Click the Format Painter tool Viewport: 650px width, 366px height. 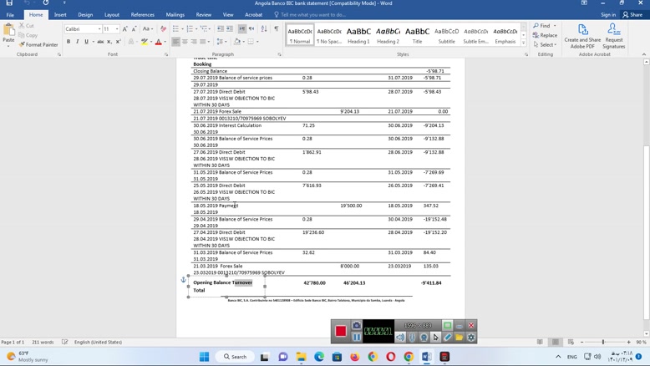click(38, 45)
